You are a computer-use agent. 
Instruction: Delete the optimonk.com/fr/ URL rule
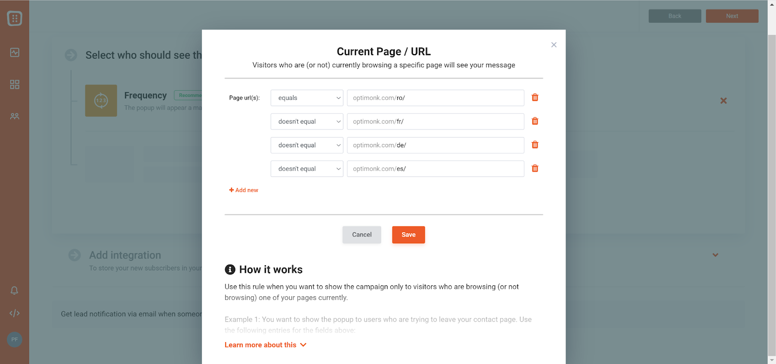point(535,121)
